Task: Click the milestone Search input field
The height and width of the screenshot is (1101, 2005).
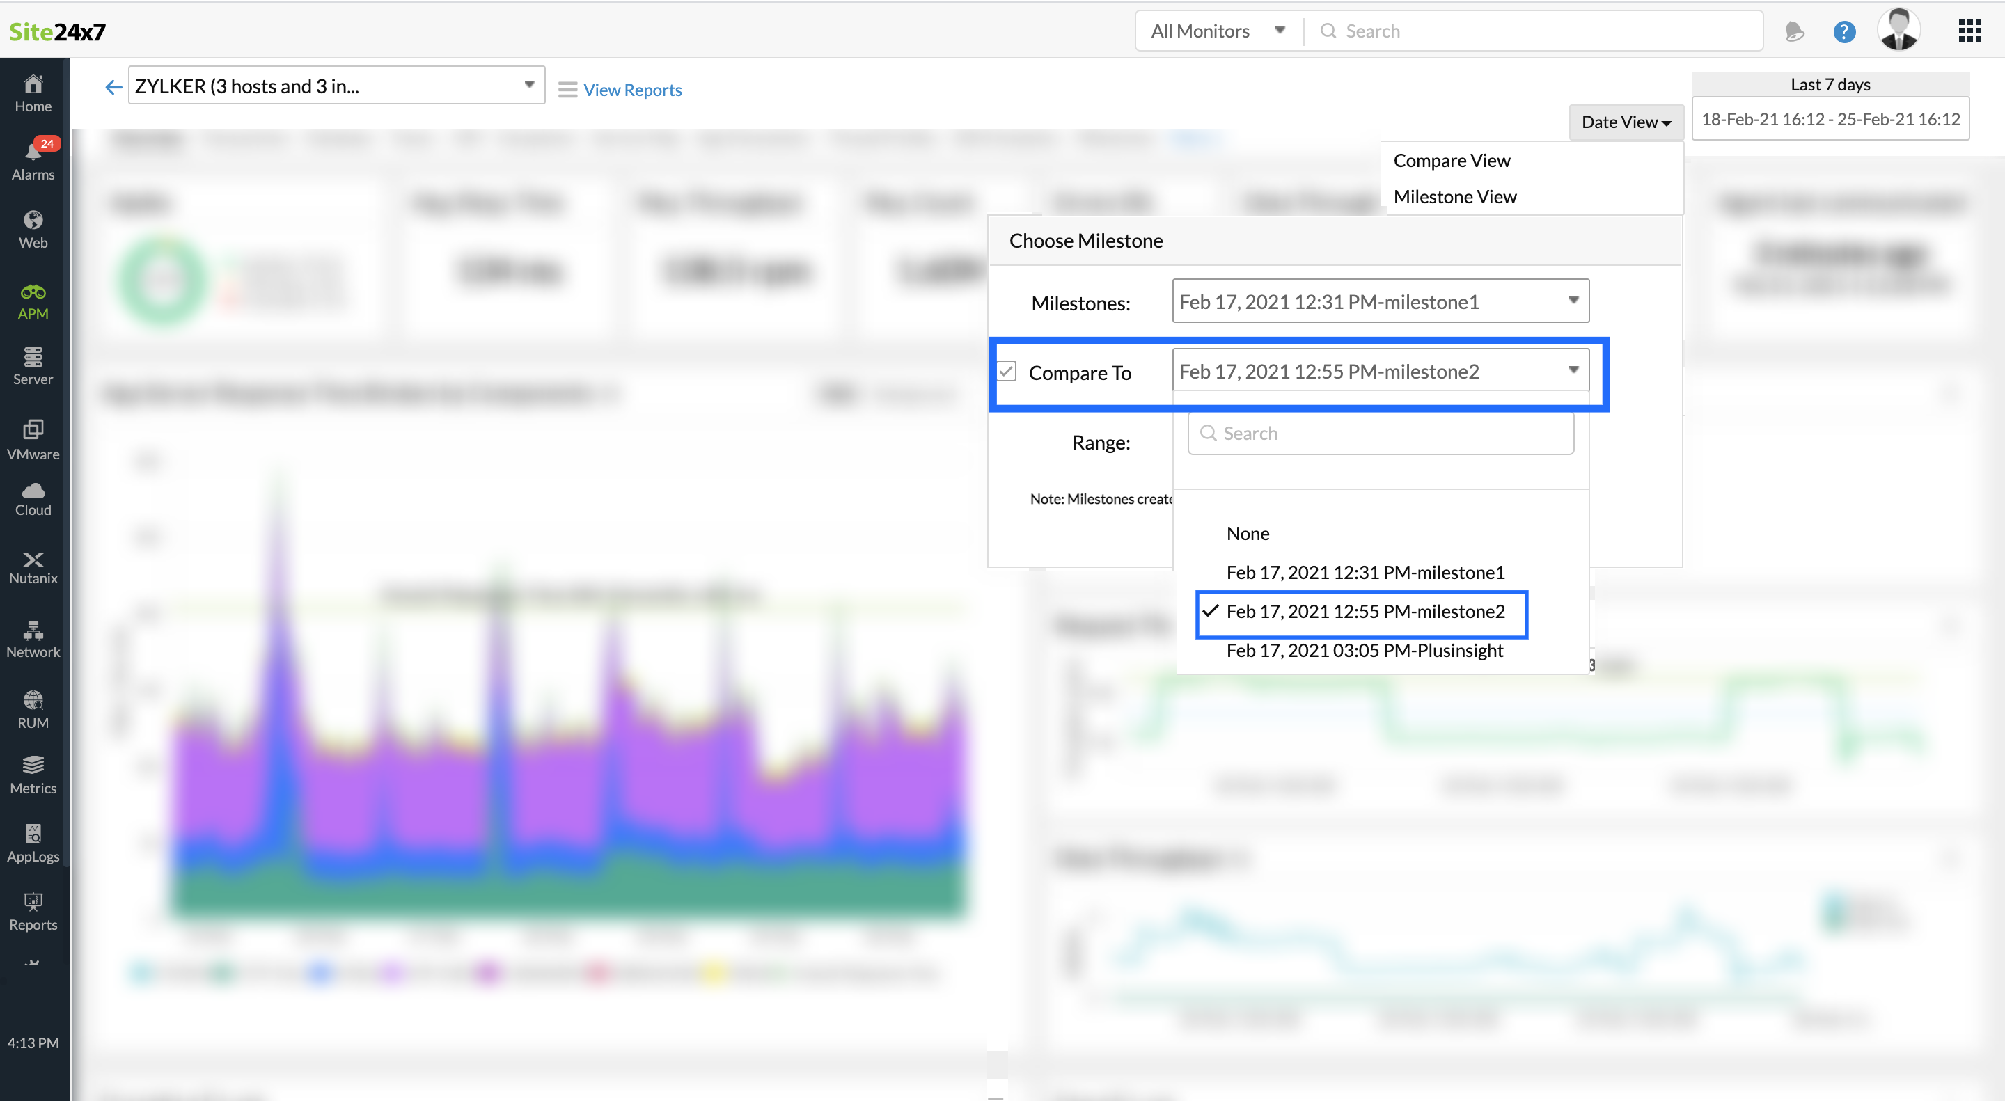Action: click(1380, 434)
